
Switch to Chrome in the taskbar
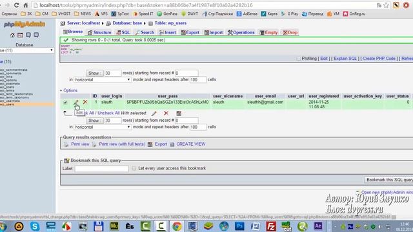[177, 226]
